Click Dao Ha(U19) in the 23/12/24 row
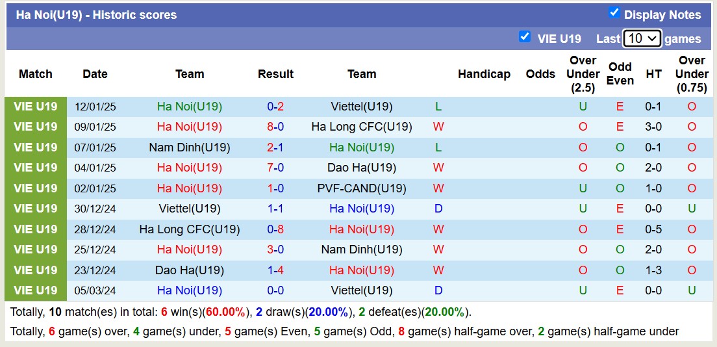 (190, 270)
